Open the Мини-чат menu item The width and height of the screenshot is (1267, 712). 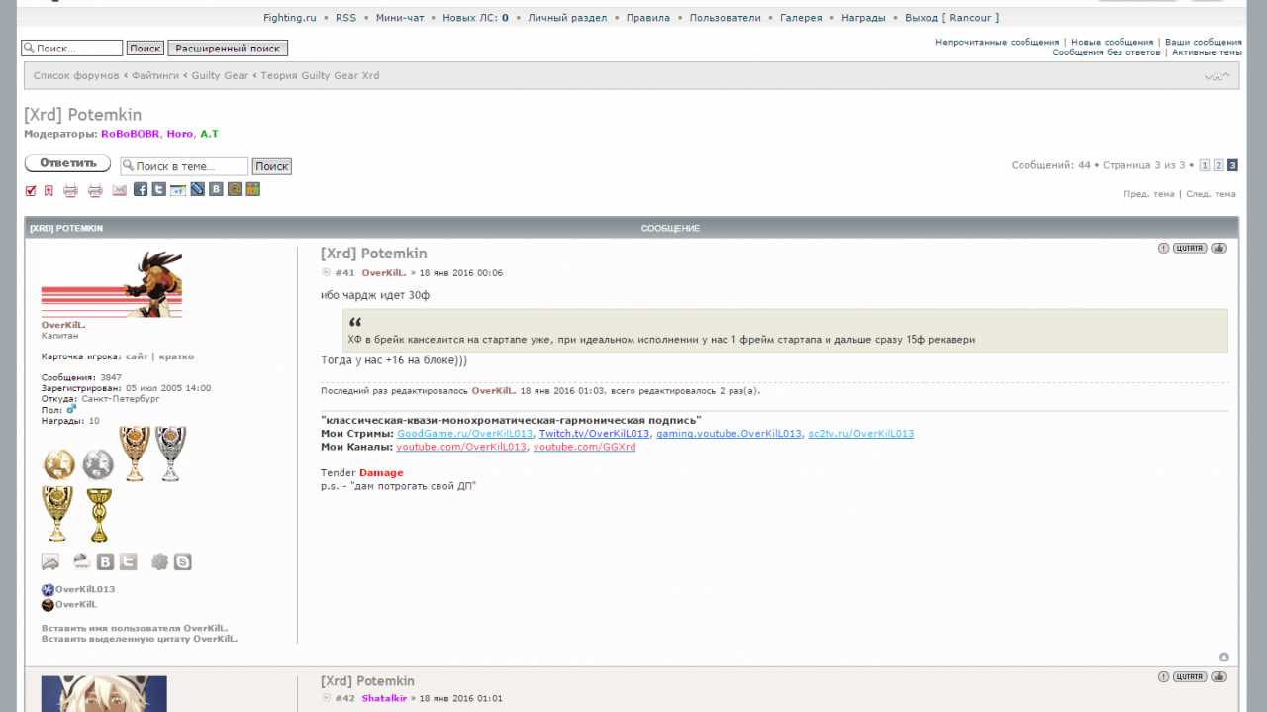click(400, 18)
